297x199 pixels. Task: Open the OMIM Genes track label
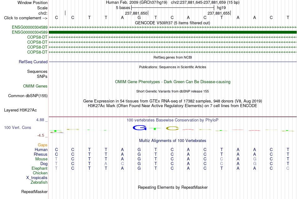[x=35, y=86]
